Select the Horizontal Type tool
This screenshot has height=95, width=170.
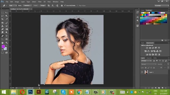point(6,36)
